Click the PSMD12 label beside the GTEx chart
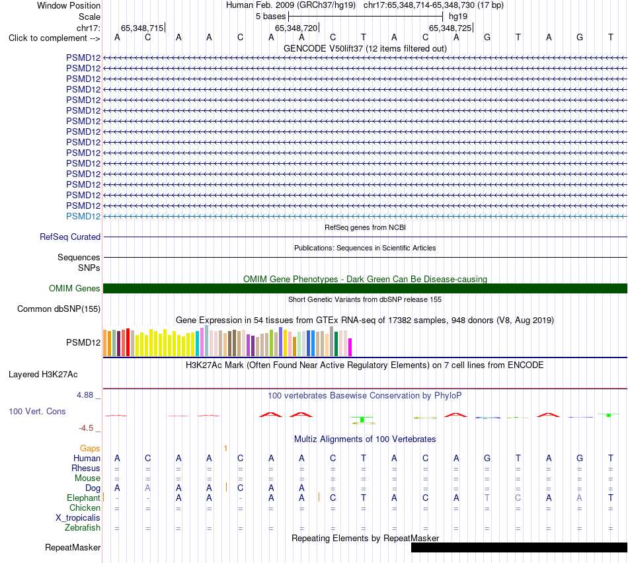This screenshot has width=628, height=563. (x=83, y=342)
